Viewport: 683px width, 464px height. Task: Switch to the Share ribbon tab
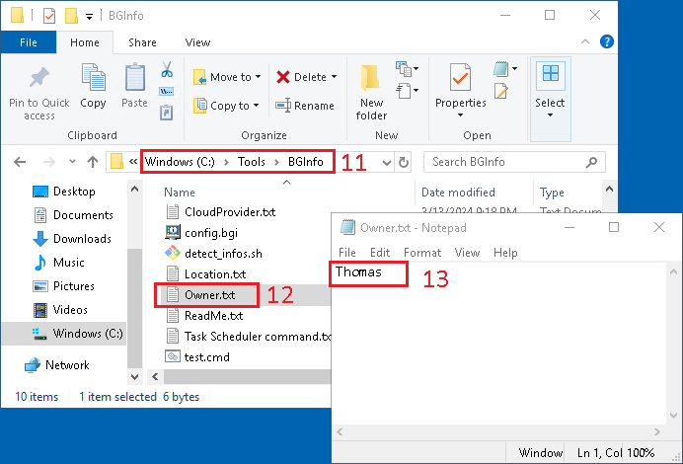pos(142,42)
